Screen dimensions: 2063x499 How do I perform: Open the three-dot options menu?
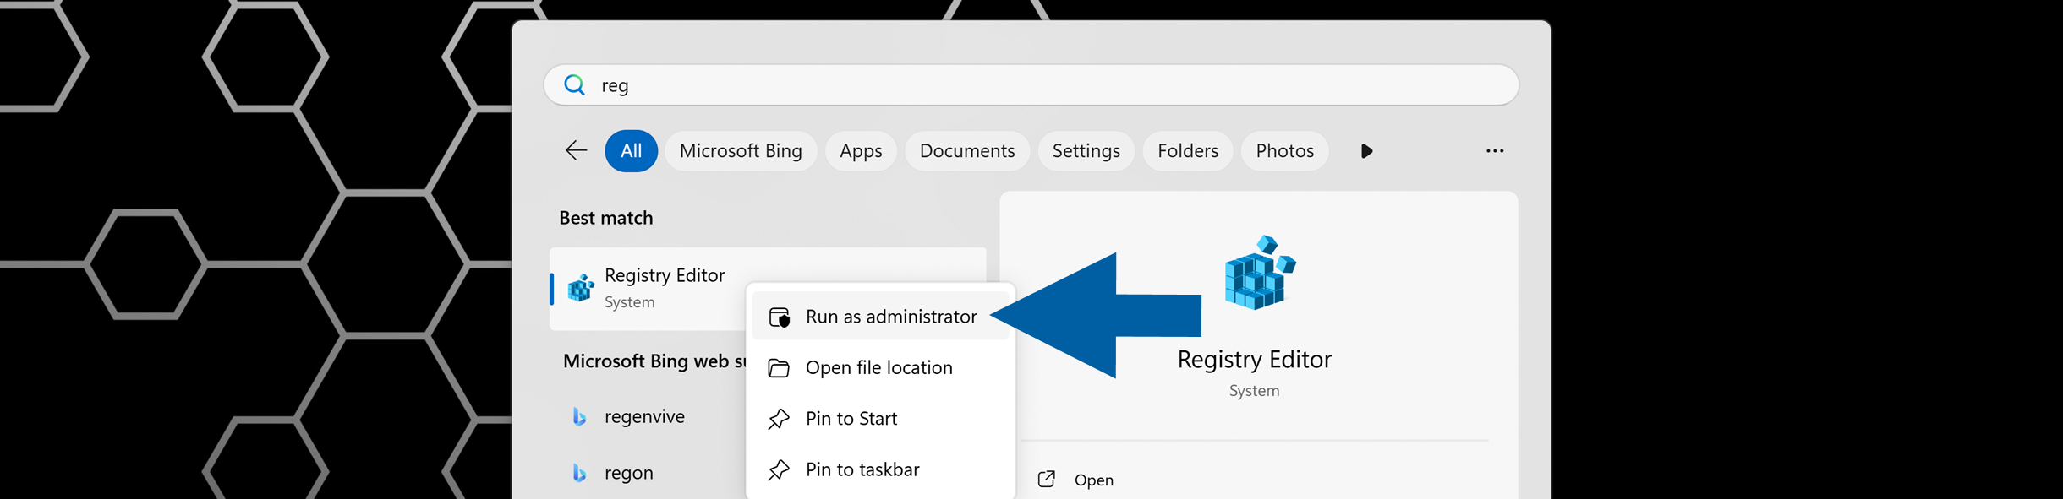1494,151
